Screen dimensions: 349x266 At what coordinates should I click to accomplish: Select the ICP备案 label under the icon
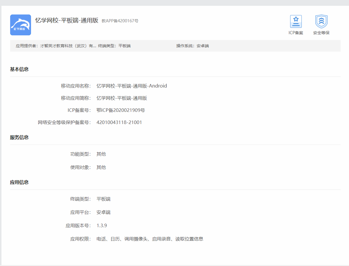click(296, 33)
